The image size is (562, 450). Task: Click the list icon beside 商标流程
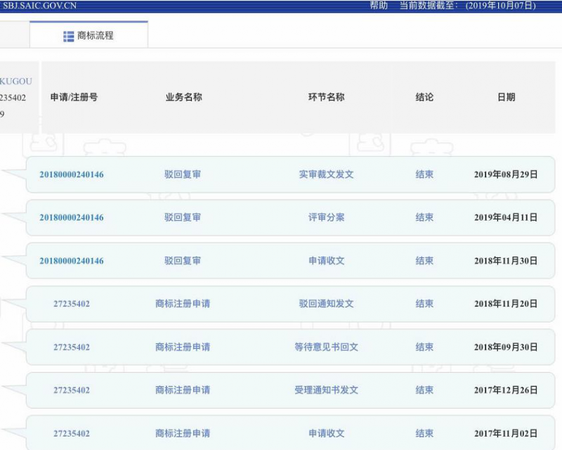click(68, 35)
